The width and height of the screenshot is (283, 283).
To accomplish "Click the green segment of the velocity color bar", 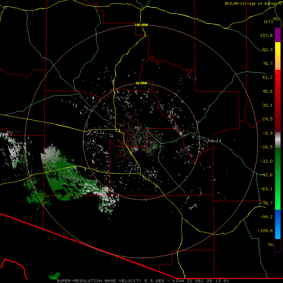I will (278, 179).
